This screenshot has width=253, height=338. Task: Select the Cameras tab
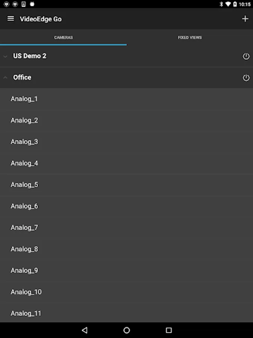63,38
